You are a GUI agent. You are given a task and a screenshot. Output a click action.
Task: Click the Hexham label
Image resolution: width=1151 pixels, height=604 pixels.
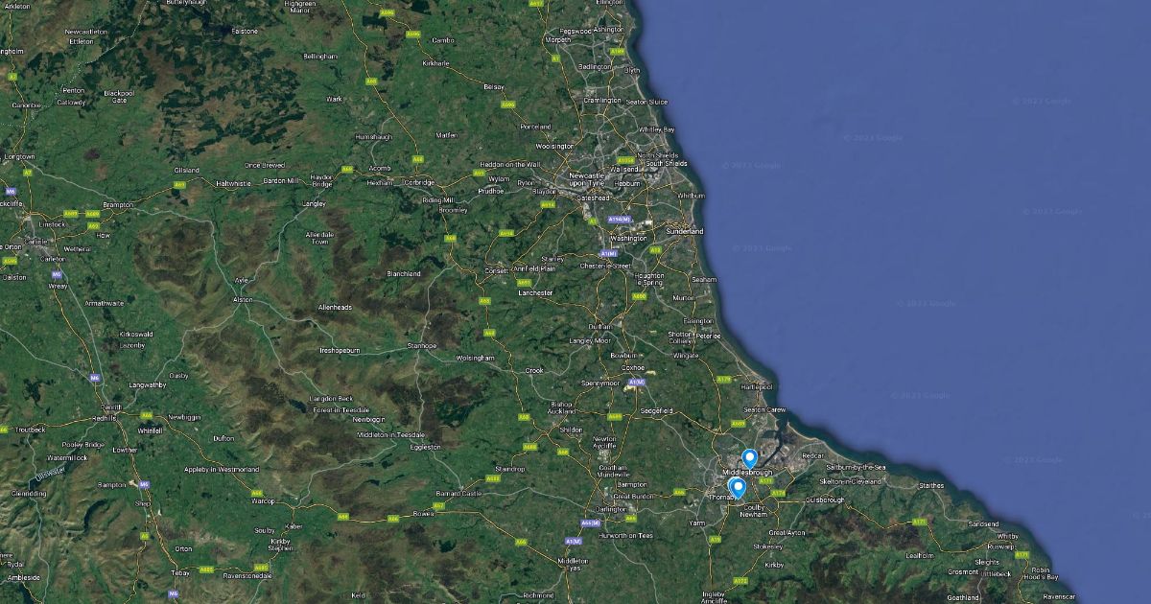pos(380,182)
